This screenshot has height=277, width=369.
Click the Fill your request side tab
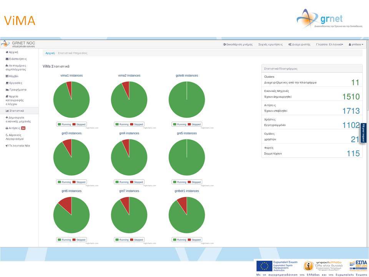(x=363, y=133)
